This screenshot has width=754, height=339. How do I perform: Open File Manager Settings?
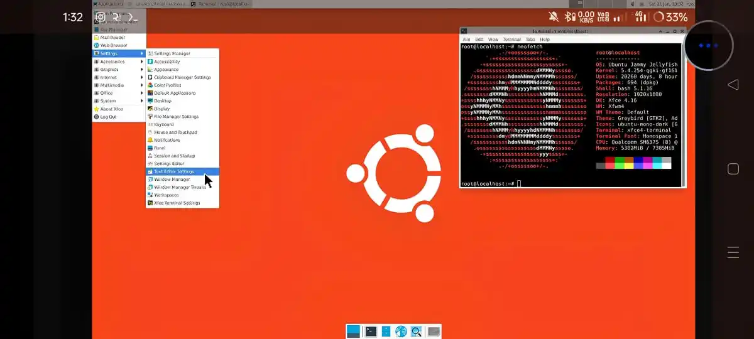pos(182,117)
